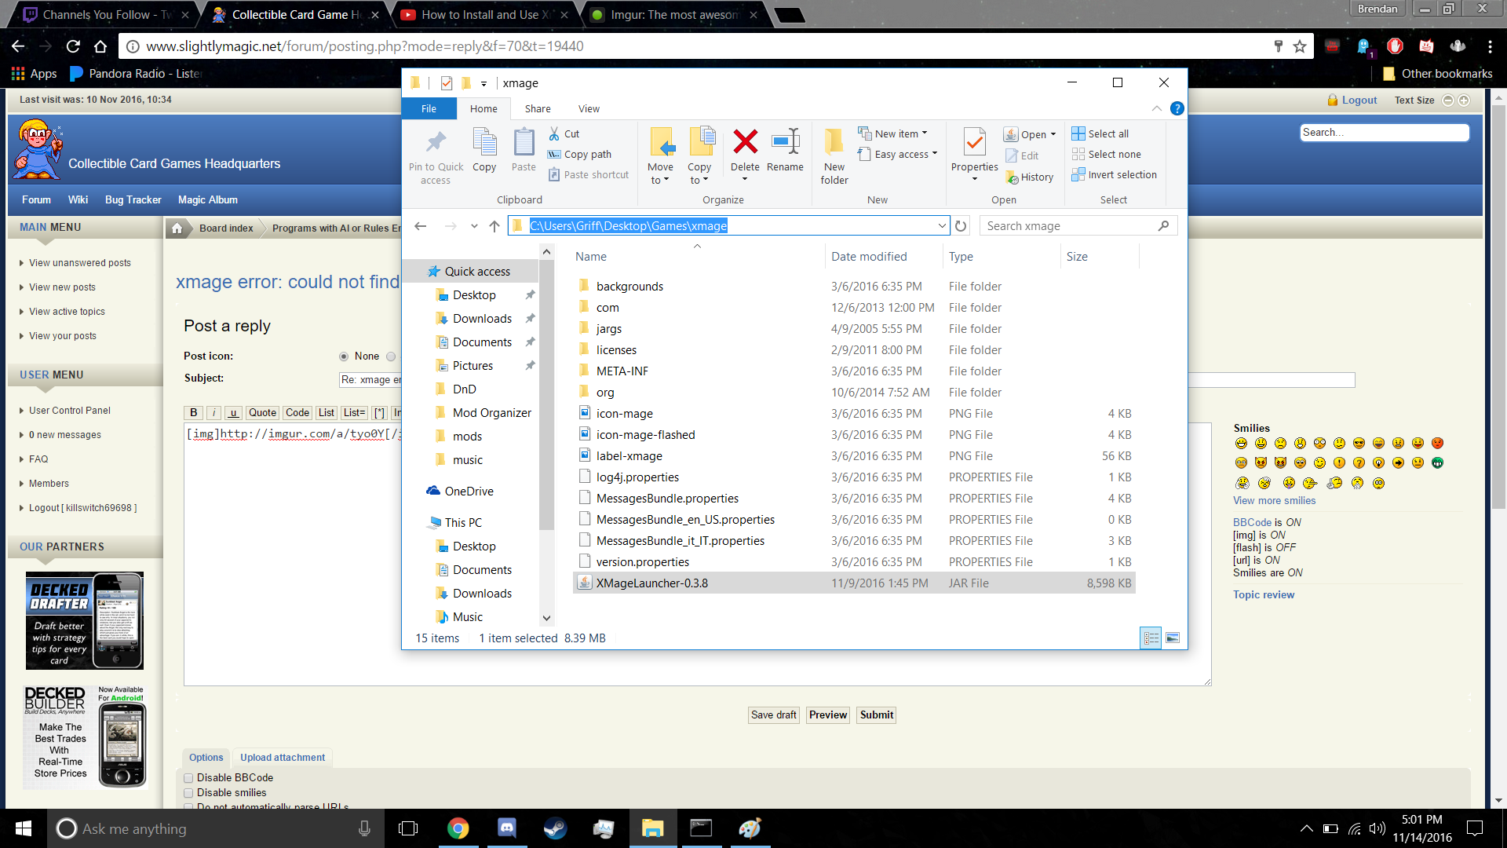Select the backgrounds folder
Viewport: 1507px width, 848px height.
(x=629, y=287)
